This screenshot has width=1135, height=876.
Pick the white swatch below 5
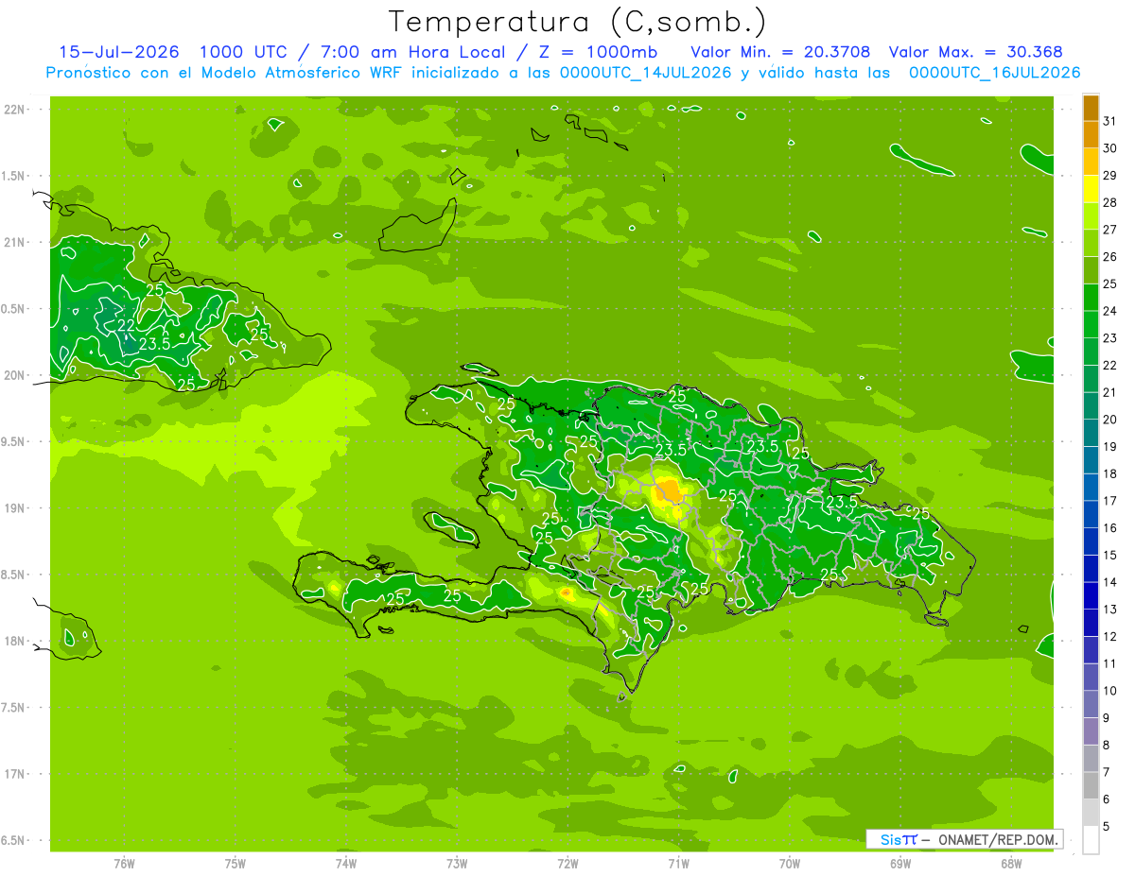tap(1091, 840)
